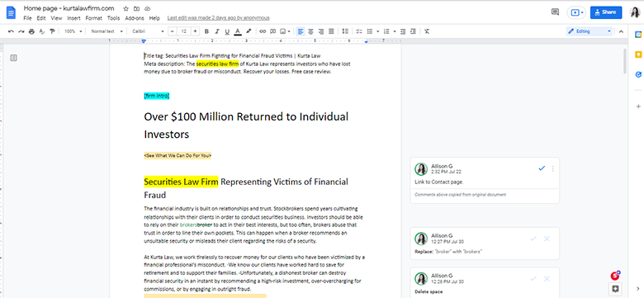Open the Help menu

(x=154, y=18)
